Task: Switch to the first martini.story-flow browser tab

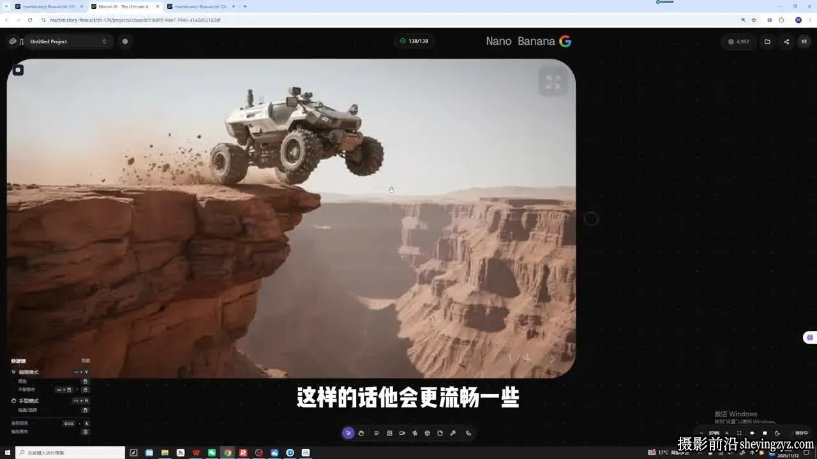Action: tap(49, 6)
